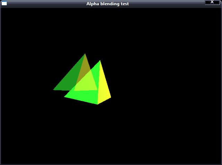Click the apex of the rear pyramid
The image size is (222, 165).
(85, 54)
